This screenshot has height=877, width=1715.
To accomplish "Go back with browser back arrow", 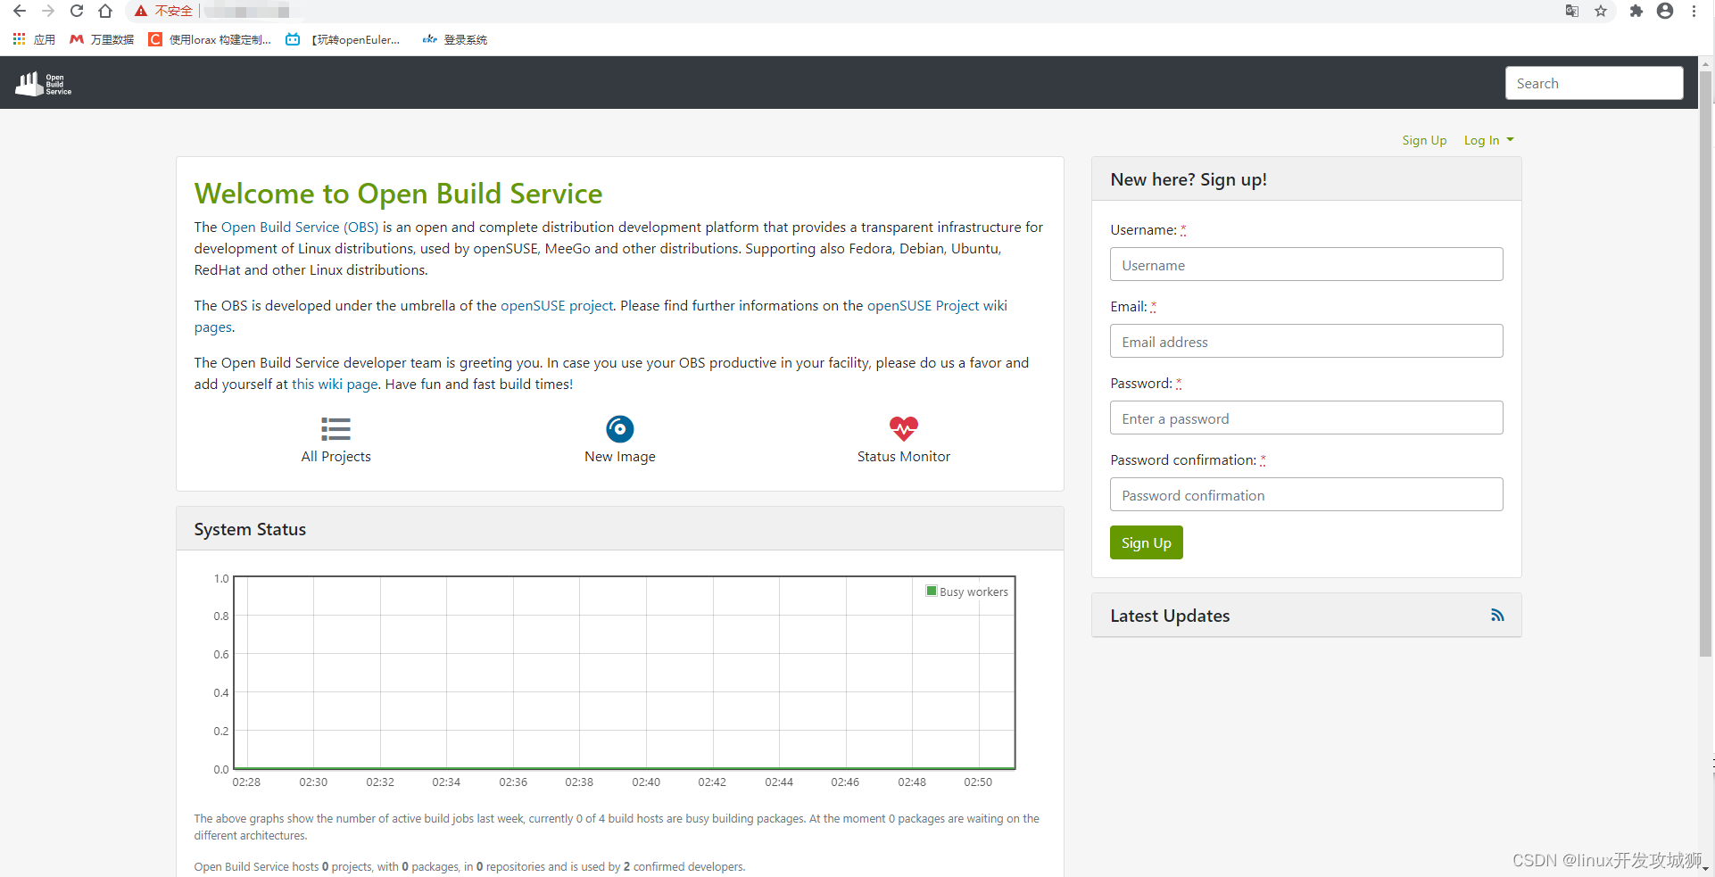I will pos(20,11).
